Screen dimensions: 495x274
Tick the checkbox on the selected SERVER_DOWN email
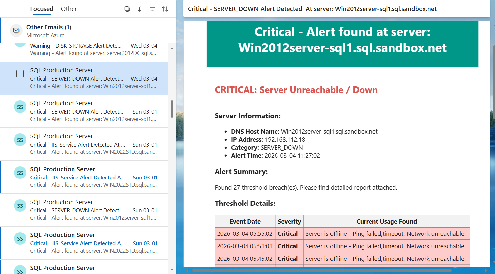[x=20, y=74]
